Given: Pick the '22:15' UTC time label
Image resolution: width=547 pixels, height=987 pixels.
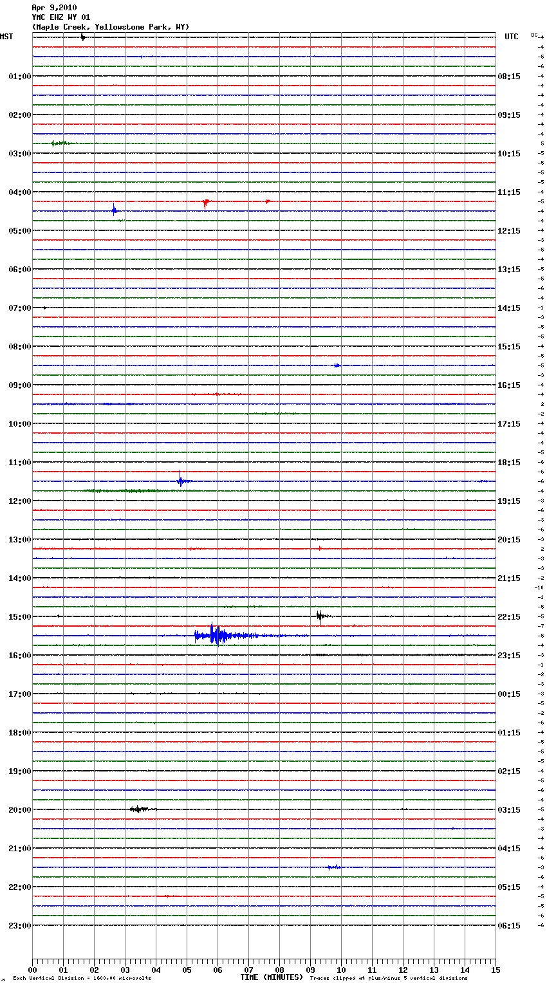Looking at the screenshot, I should click(509, 617).
